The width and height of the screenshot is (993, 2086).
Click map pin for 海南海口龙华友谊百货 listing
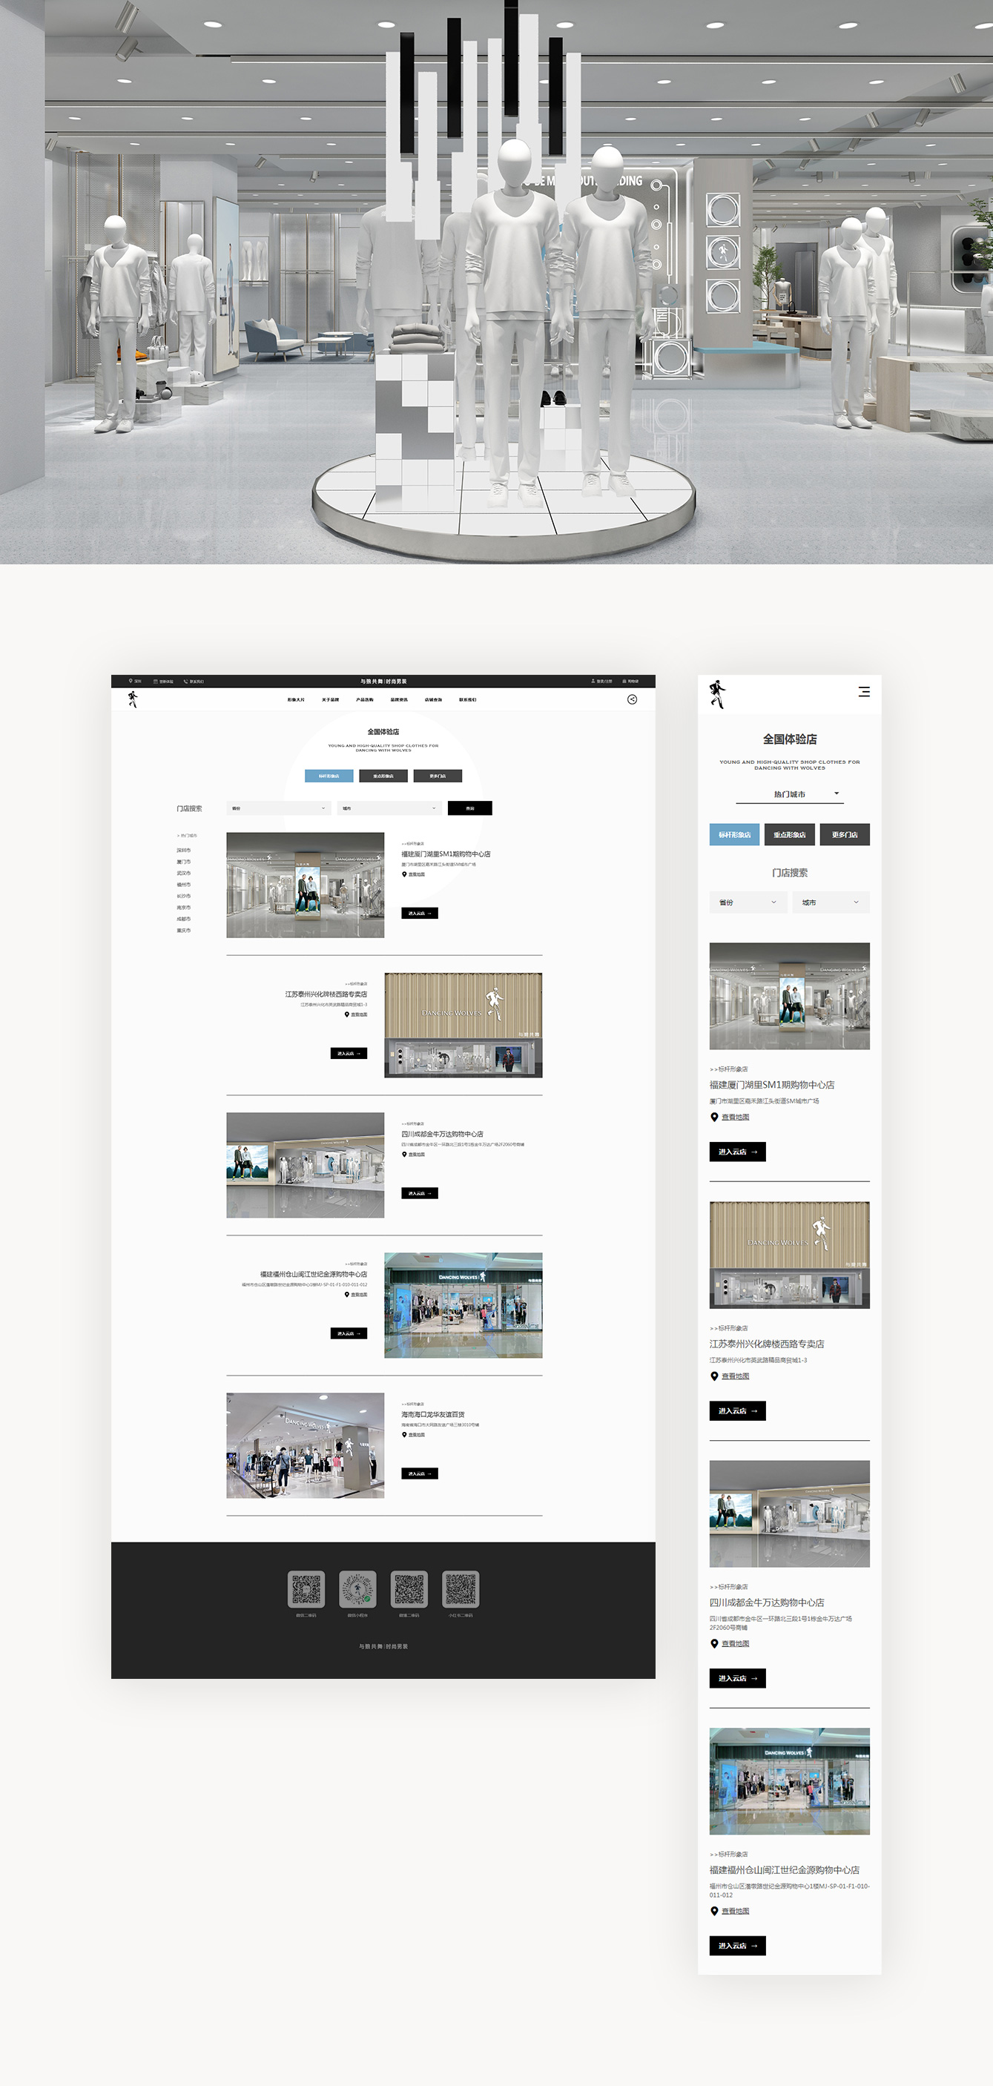(404, 1435)
